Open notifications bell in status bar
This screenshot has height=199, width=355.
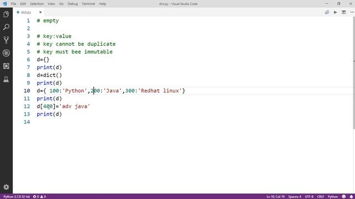tap(351, 197)
